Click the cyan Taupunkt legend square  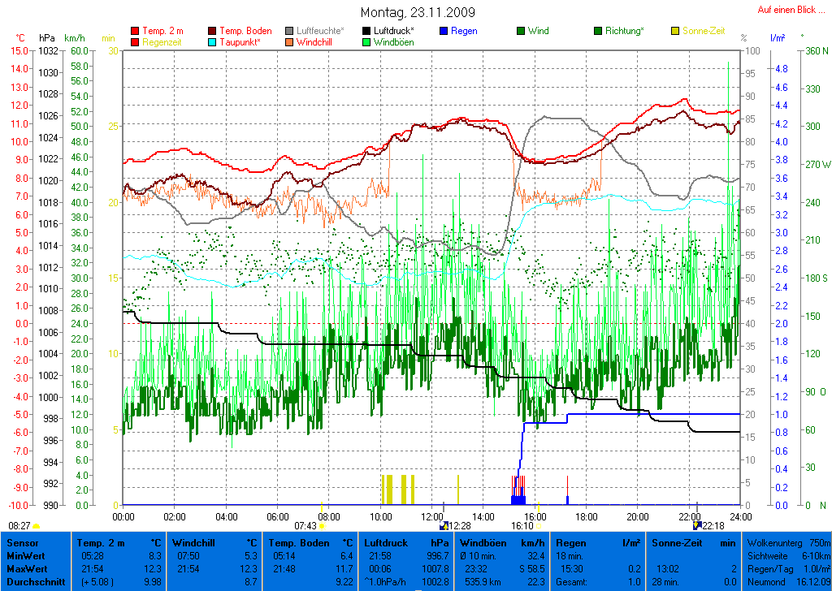213,42
